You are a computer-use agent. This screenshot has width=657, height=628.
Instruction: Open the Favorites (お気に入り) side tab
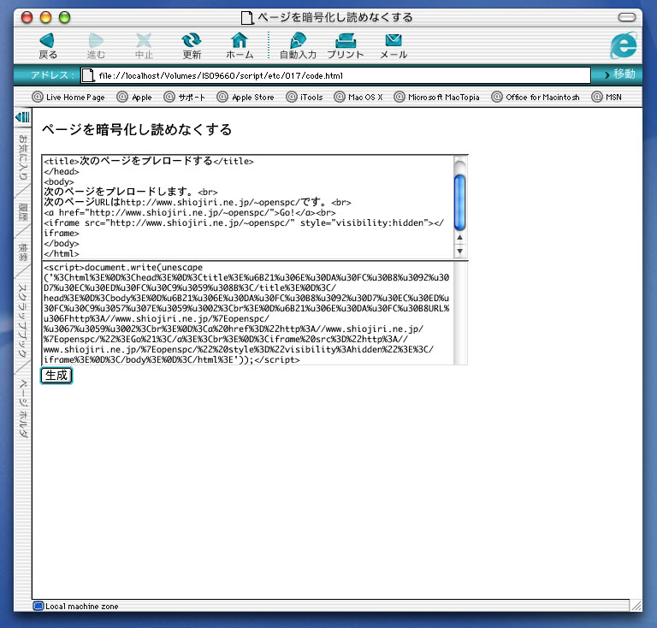23,160
